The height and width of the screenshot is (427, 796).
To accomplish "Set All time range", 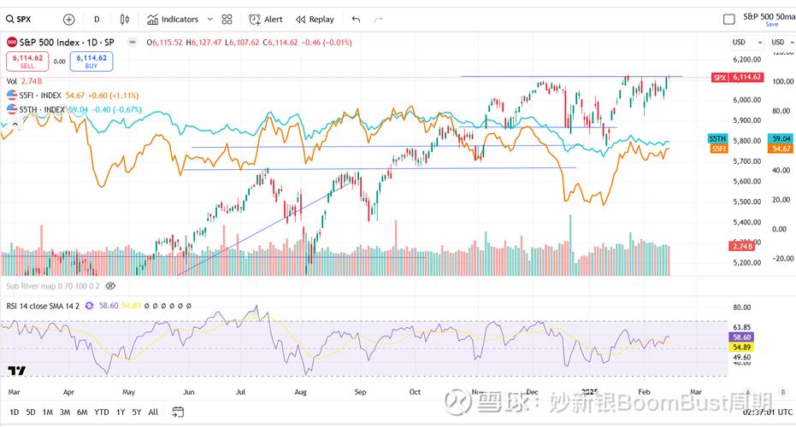I will pyautogui.click(x=153, y=412).
